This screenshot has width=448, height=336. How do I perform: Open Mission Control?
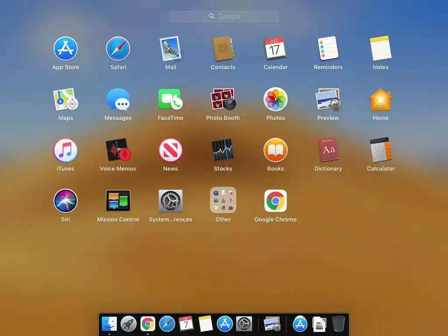click(118, 200)
